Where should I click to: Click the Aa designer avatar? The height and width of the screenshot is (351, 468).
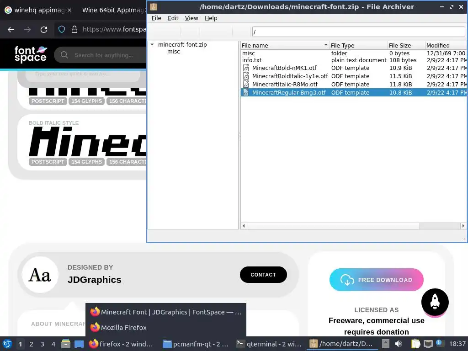tap(40, 275)
